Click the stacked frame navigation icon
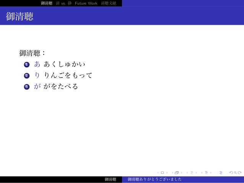Screen dimensions: 244x183 pyautogui.click(x=177, y=173)
